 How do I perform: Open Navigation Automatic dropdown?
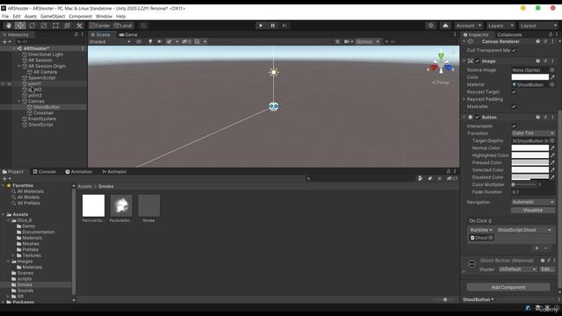[533, 202]
